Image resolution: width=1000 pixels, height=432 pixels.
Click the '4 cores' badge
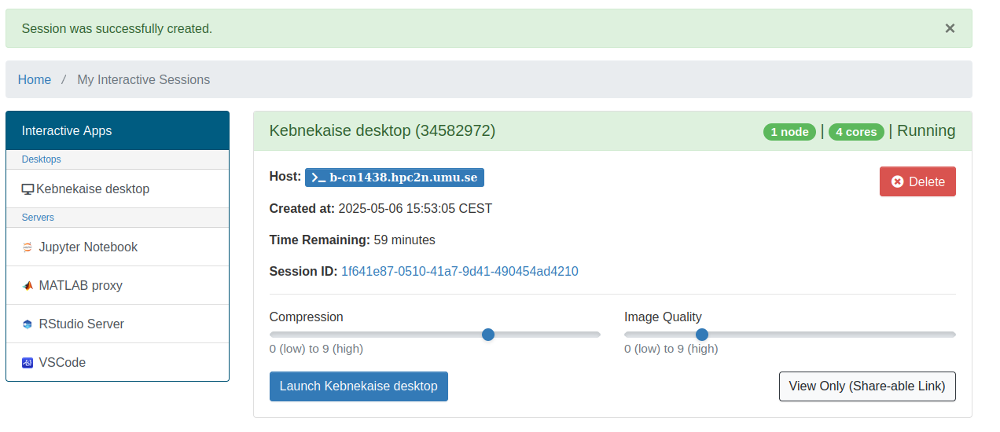click(x=856, y=132)
